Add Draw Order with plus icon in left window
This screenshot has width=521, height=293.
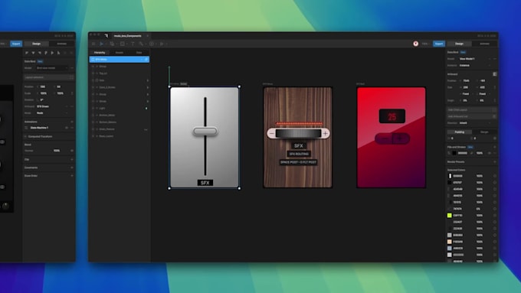click(72, 176)
